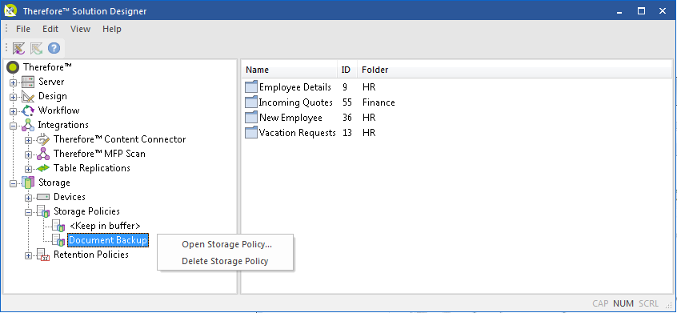
Task: Click the Integrations nodes icon
Action: click(x=28, y=125)
